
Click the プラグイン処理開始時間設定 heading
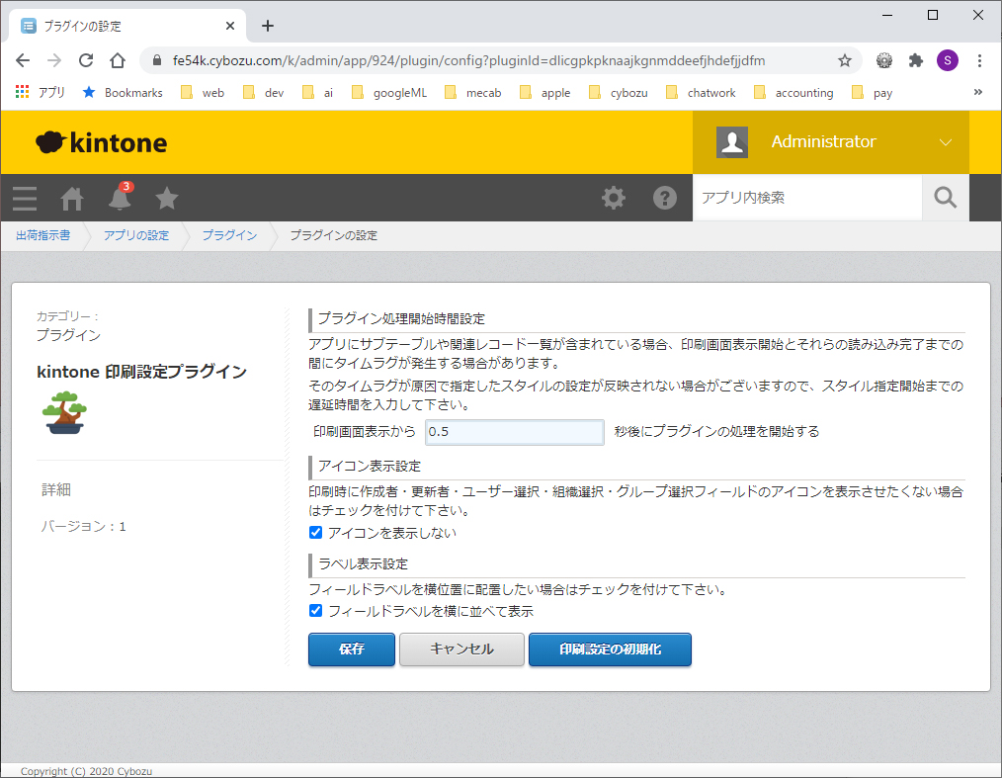point(401,318)
